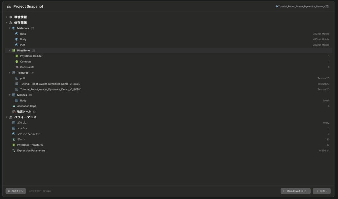Click the Base material sphere icon

click(17, 34)
